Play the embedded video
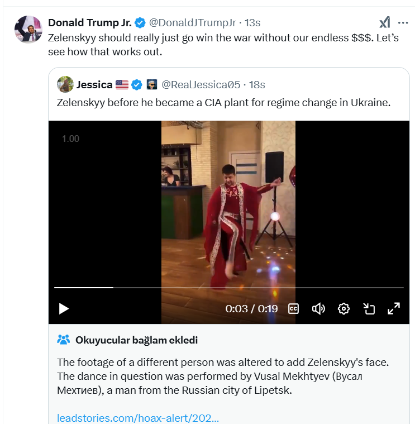This screenshot has height=424, width=415. point(64,308)
